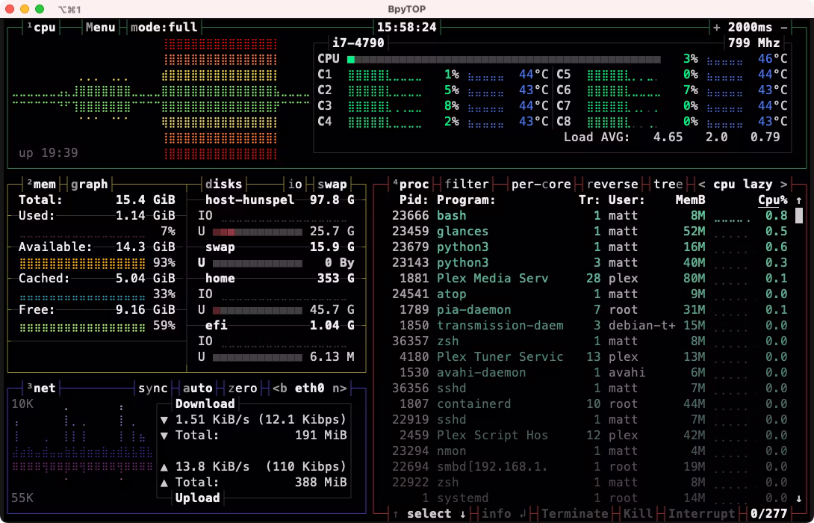Screen dimensions: 814x523
Task: Toggle graph view in mem box
Action: point(89,184)
